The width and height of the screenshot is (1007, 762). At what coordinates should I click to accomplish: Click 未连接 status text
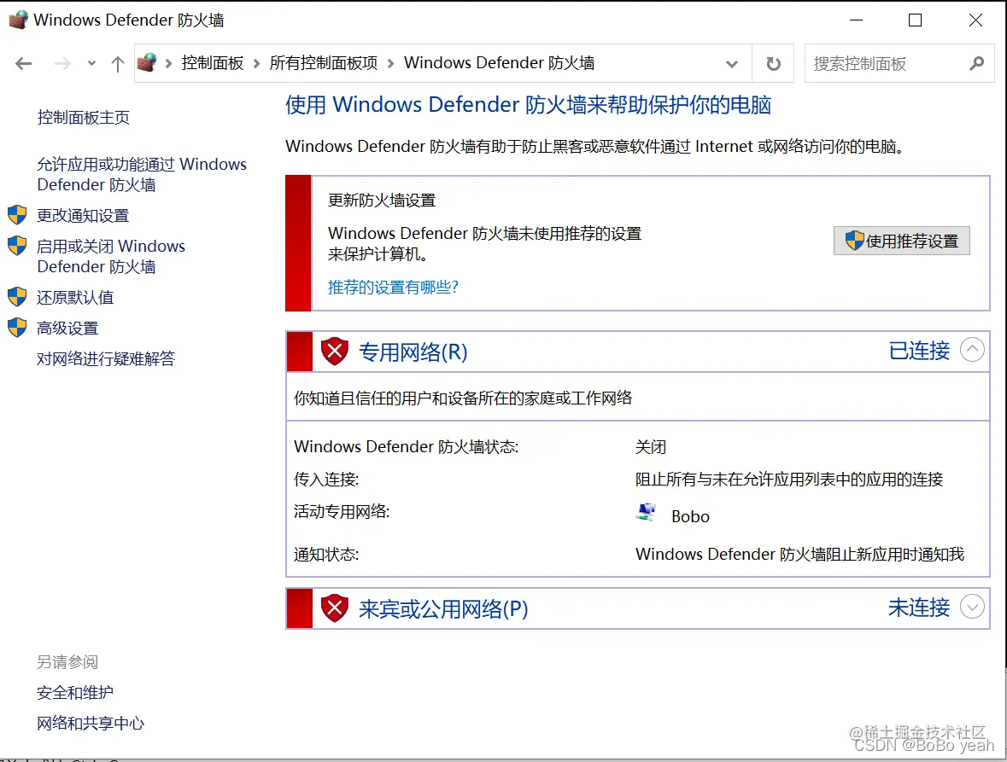[x=919, y=608]
